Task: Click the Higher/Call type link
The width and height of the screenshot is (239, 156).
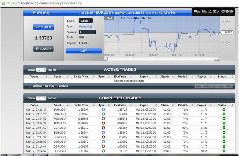Action: click(x=86, y=26)
